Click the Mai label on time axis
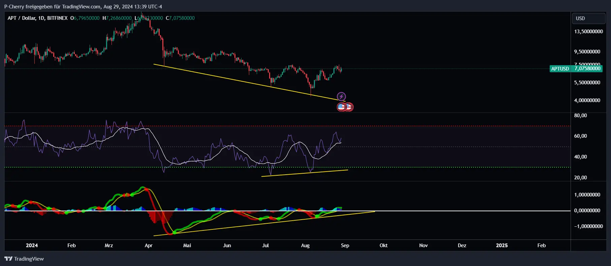 pos(187,246)
